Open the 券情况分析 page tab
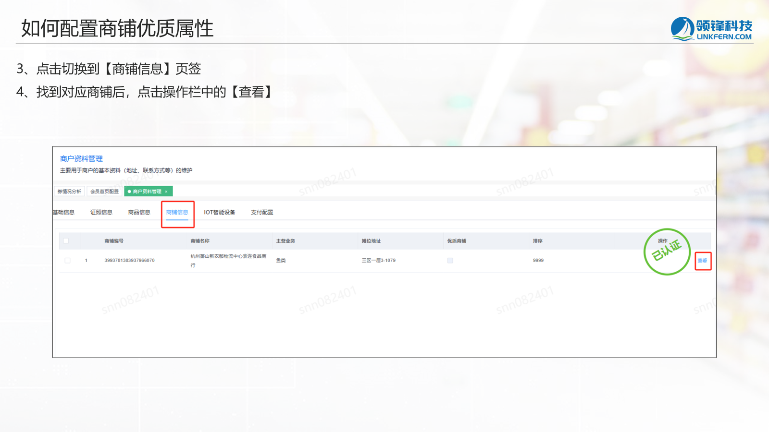Viewport: 769px width, 432px height. 69,192
